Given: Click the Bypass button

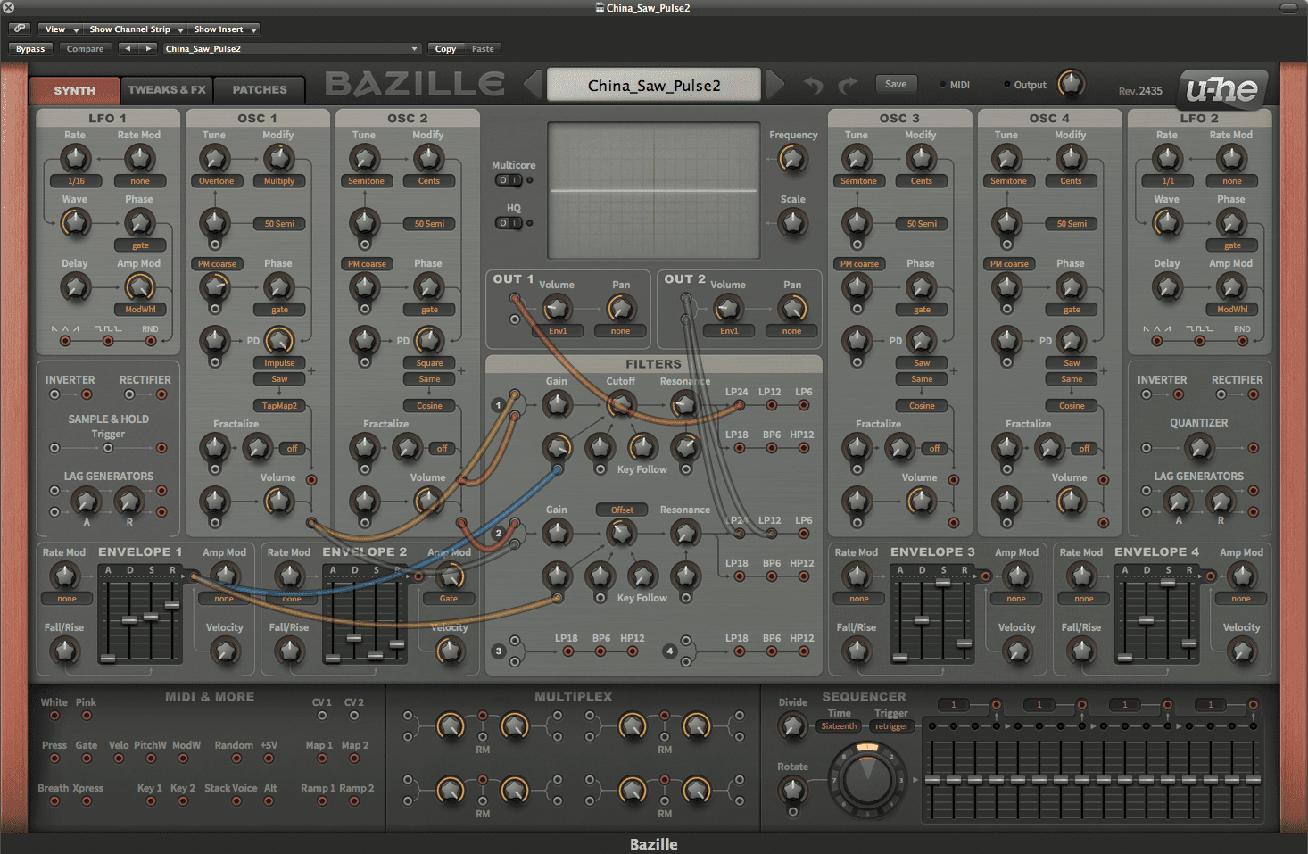Looking at the screenshot, I should tap(30, 49).
